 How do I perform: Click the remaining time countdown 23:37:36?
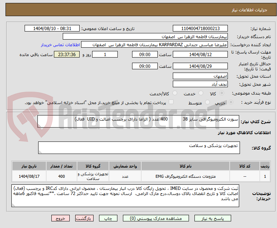click(67, 54)
